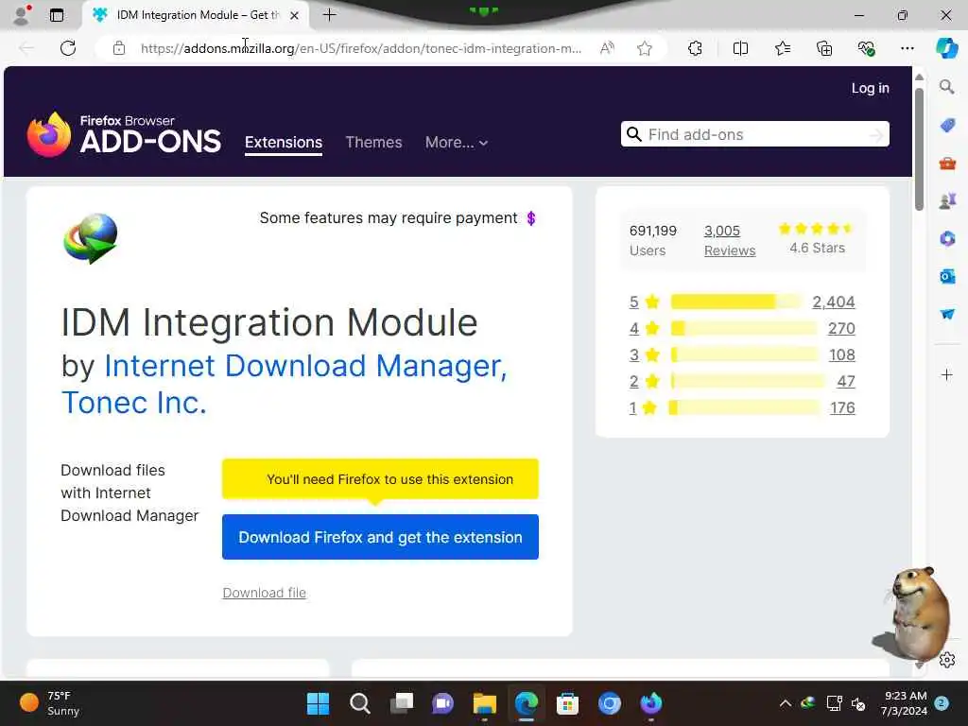
Task: Click Log in link
Action: coord(871,88)
